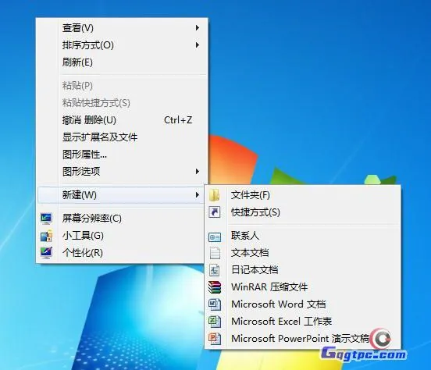
Task: Create a new 快捷方式(S)
Action: (303, 212)
